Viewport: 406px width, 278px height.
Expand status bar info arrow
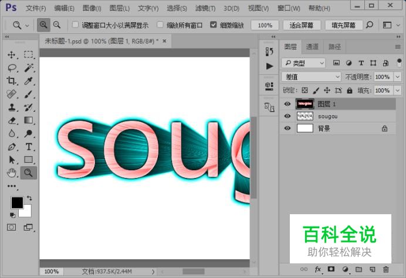[x=153, y=272]
